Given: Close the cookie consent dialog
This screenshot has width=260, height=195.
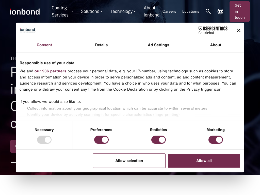Looking at the screenshot, I should pyautogui.click(x=238, y=30).
